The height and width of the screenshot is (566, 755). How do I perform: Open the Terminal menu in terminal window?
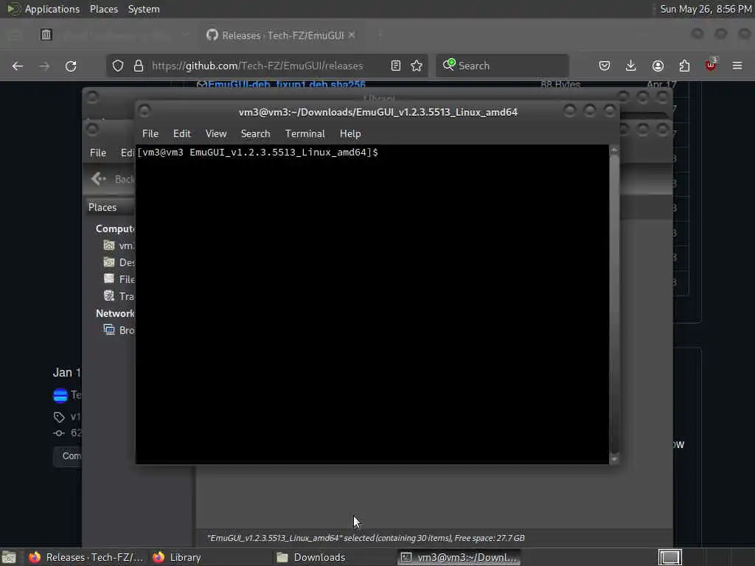(305, 134)
